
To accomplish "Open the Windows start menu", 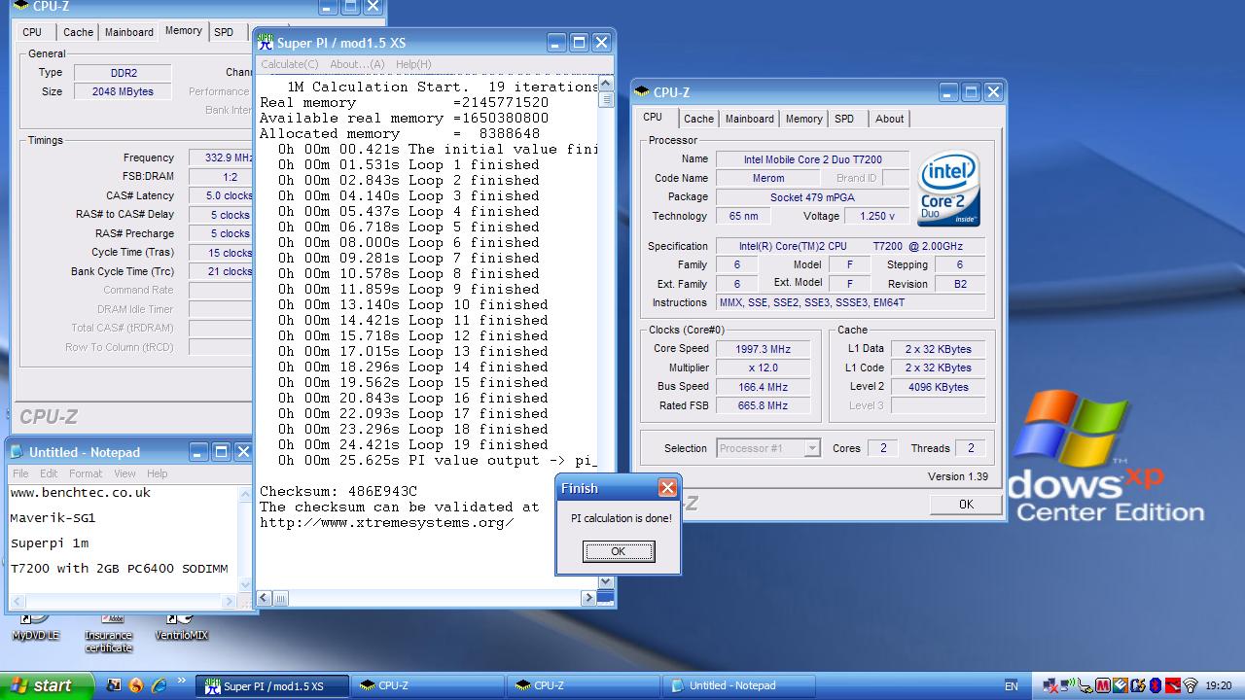I will tap(47, 685).
